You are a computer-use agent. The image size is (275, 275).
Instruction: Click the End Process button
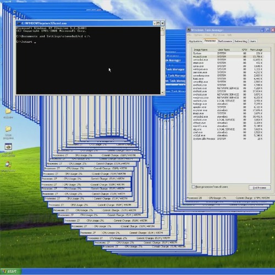[260, 188]
